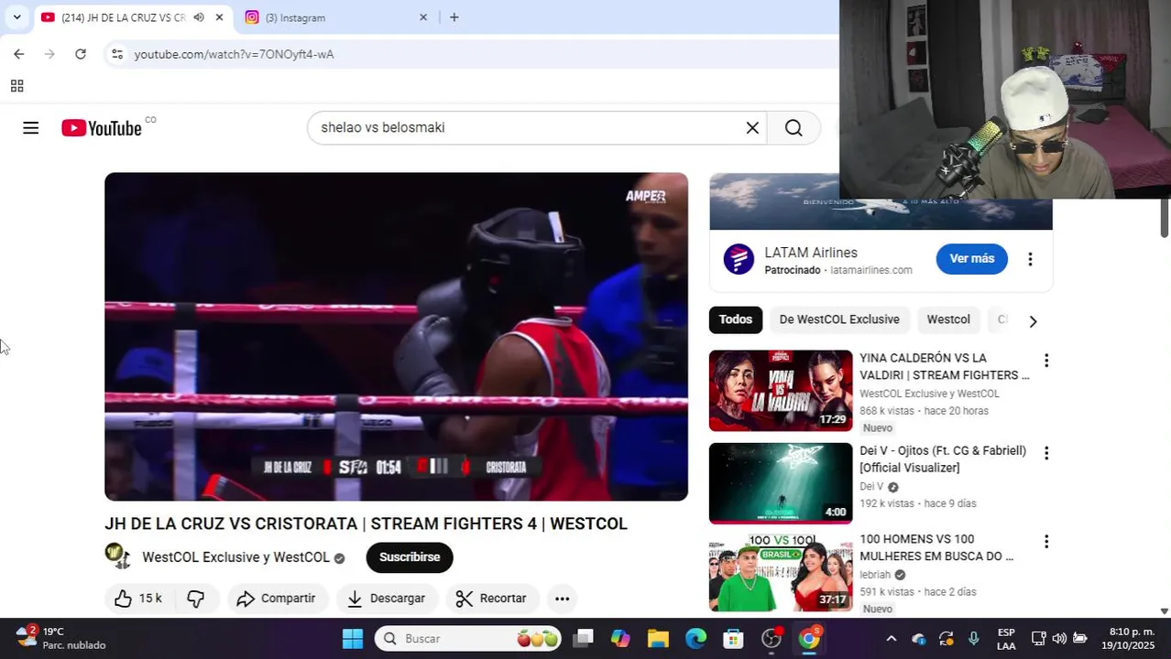This screenshot has height=659, width=1171.
Task: Share the video via Compartir
Action: click(x=276, y=599)
